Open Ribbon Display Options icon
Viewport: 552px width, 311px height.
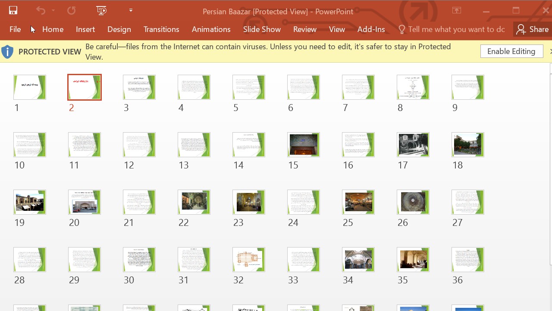pyautogui.click(x=456, y=10)
